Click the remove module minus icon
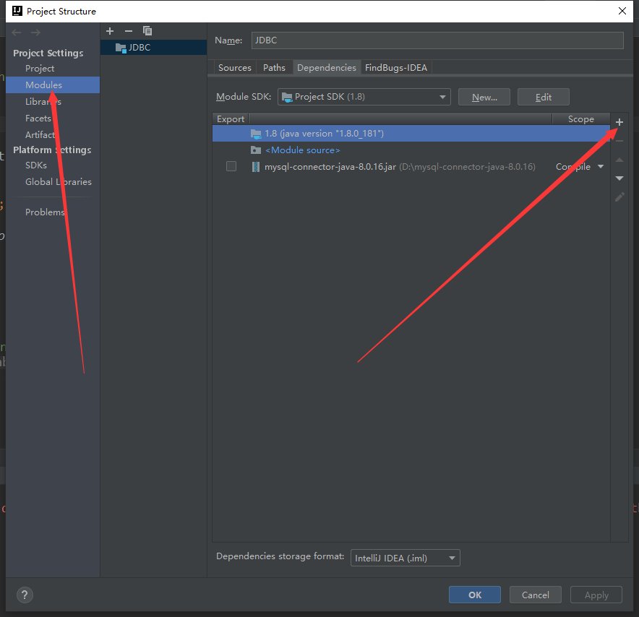 (129, 31)
